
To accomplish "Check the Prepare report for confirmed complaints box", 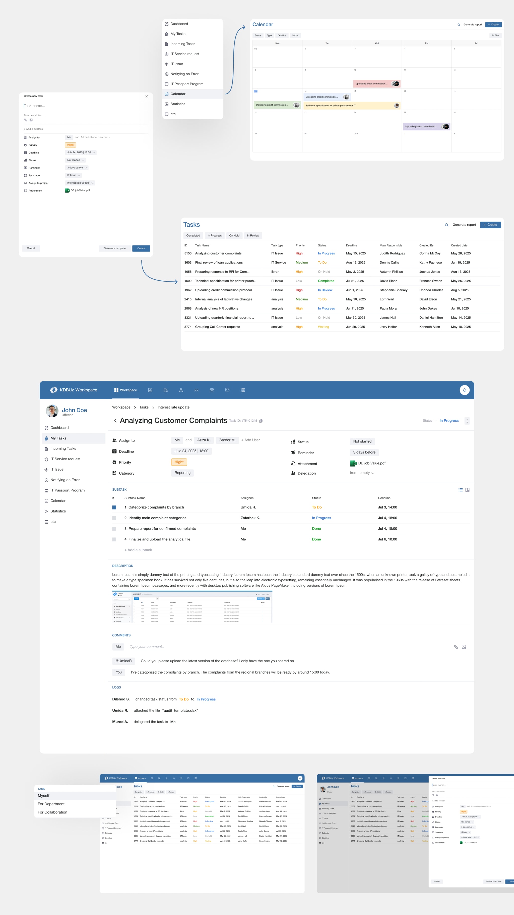I will click(x=114, y=529).
